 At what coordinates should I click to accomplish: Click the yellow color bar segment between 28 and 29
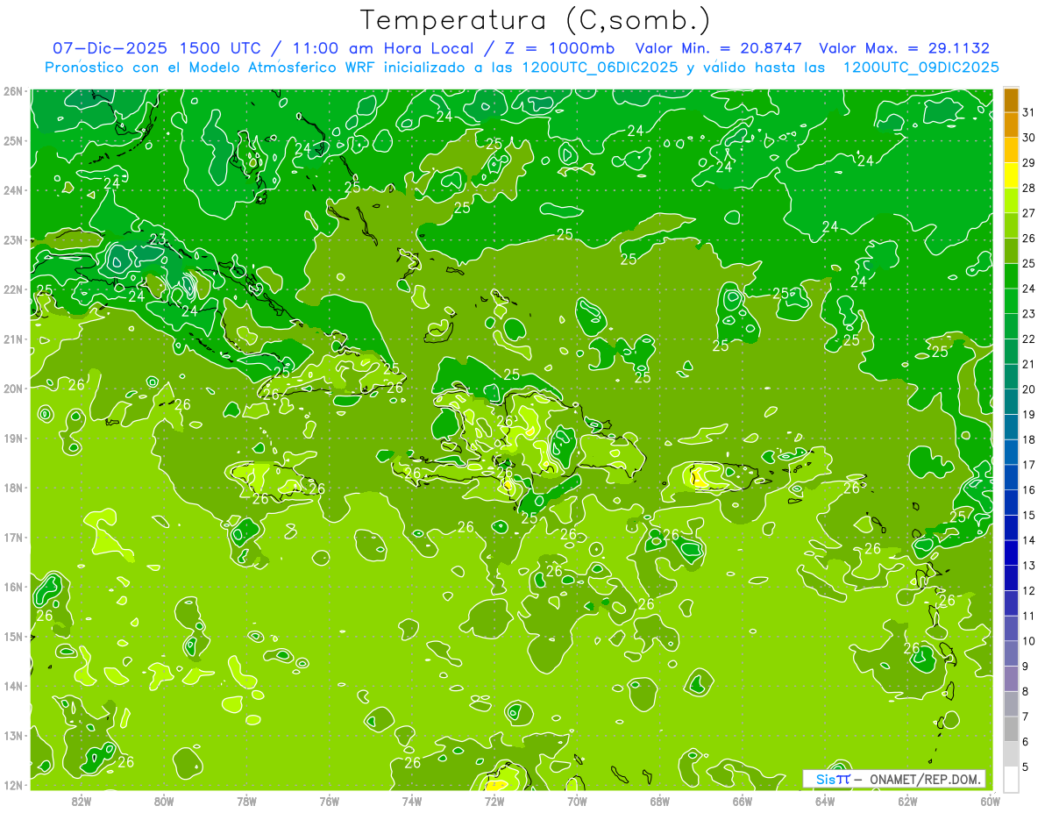[1011, 175]
